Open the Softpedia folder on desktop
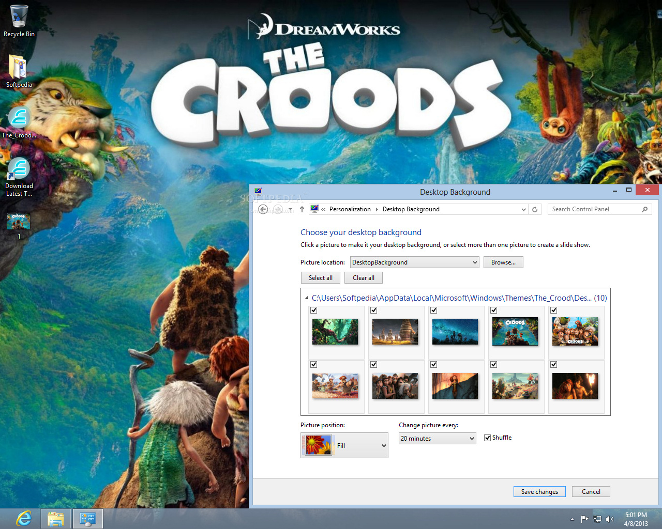The image size is (662, 529). point(19,71)
